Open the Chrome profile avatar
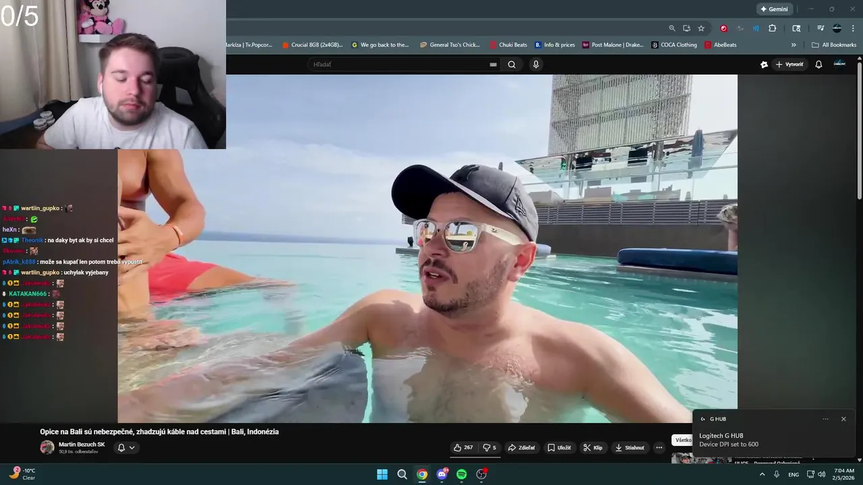The width and height of the screenshot is (863, 485). click(x=837, y=28)
